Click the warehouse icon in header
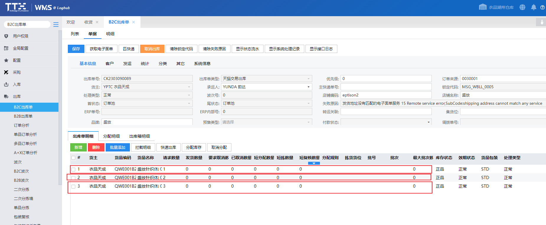 pos(483,7)
